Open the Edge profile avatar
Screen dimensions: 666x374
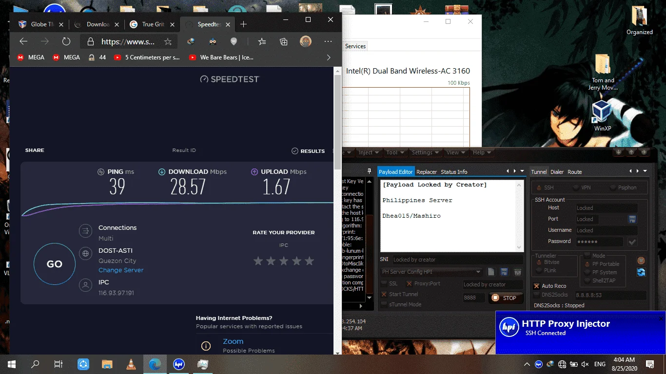(306, 41)
